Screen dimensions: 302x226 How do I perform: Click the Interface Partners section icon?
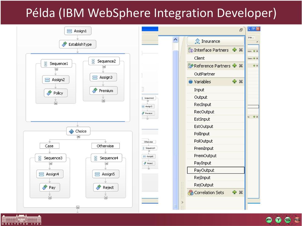pos(191,50)
